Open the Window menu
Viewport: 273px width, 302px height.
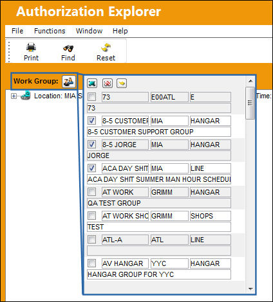(x=89, y=31)
